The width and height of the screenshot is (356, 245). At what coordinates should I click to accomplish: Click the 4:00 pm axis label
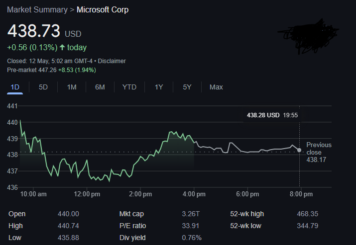click(194, 194)
